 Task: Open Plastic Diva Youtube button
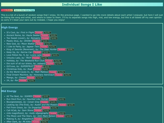pyautogui.click(x=36, y=41)
